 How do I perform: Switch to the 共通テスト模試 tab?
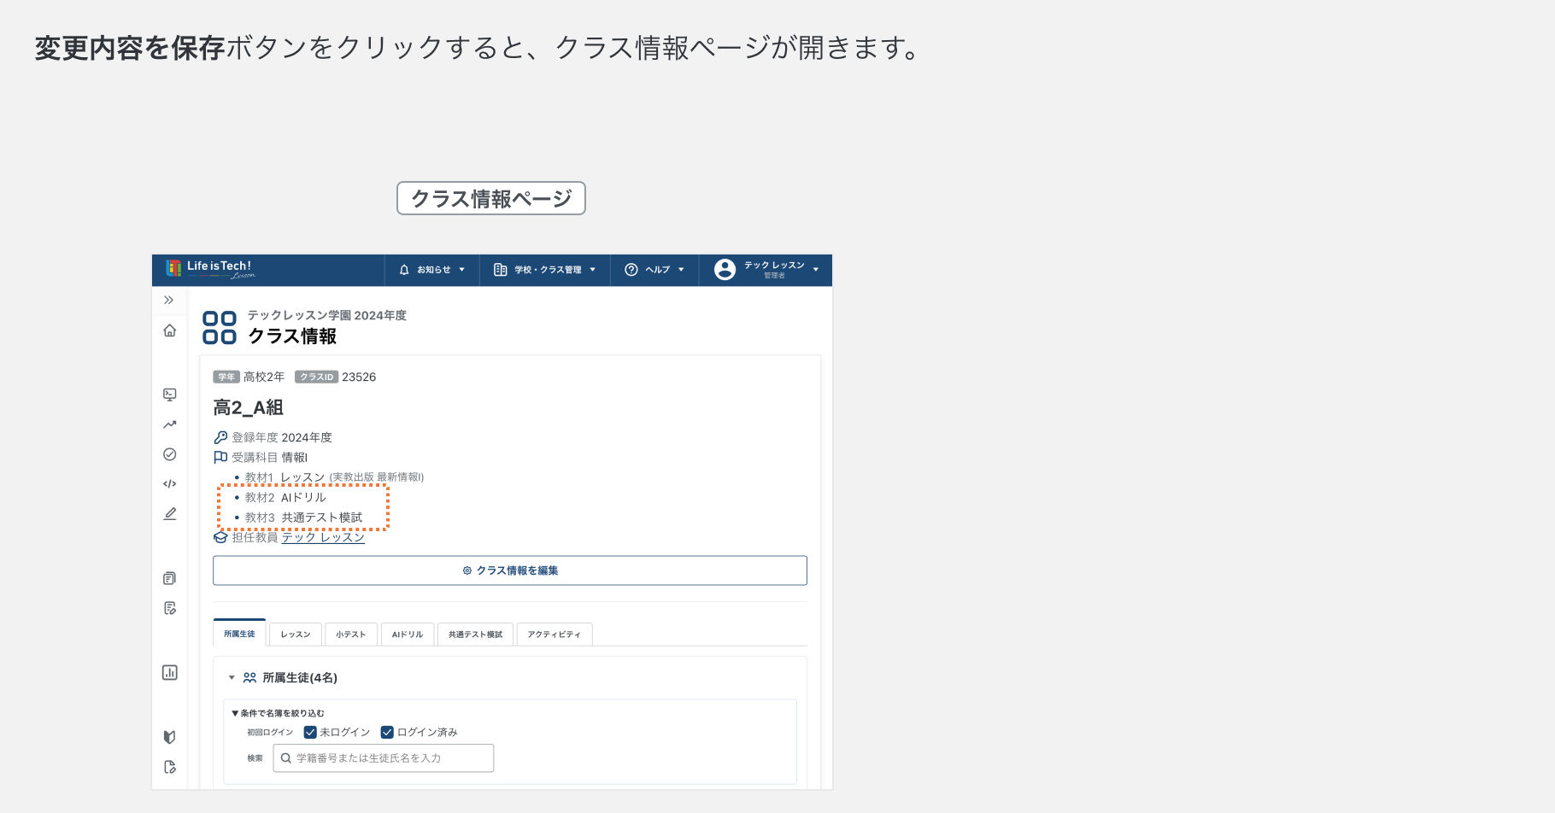click(x=475, y=635)
